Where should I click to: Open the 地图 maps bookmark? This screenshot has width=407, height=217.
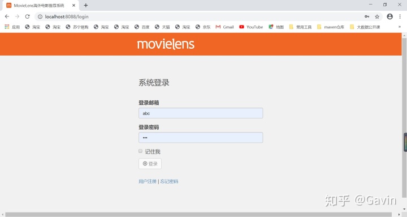pos(276,27)
